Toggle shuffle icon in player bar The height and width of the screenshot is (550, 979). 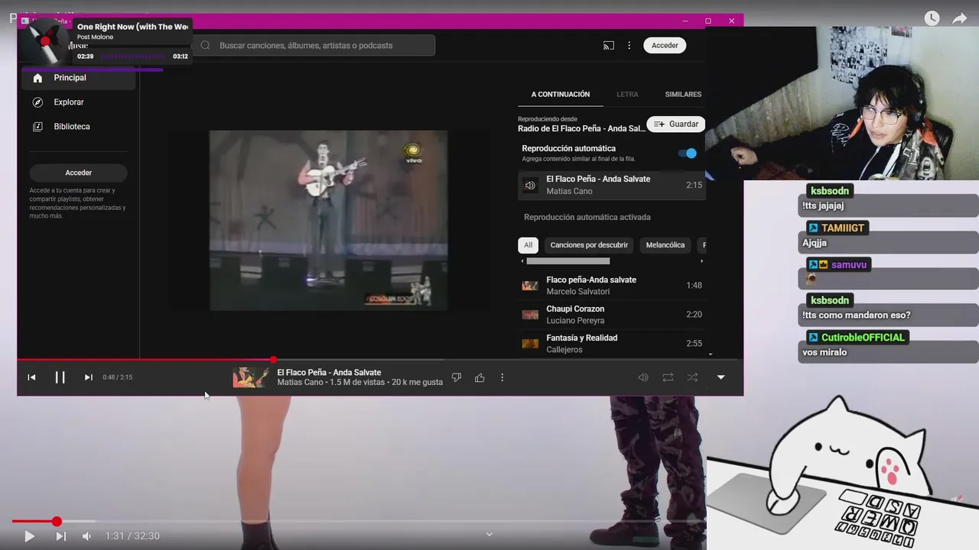coord(692,377)
